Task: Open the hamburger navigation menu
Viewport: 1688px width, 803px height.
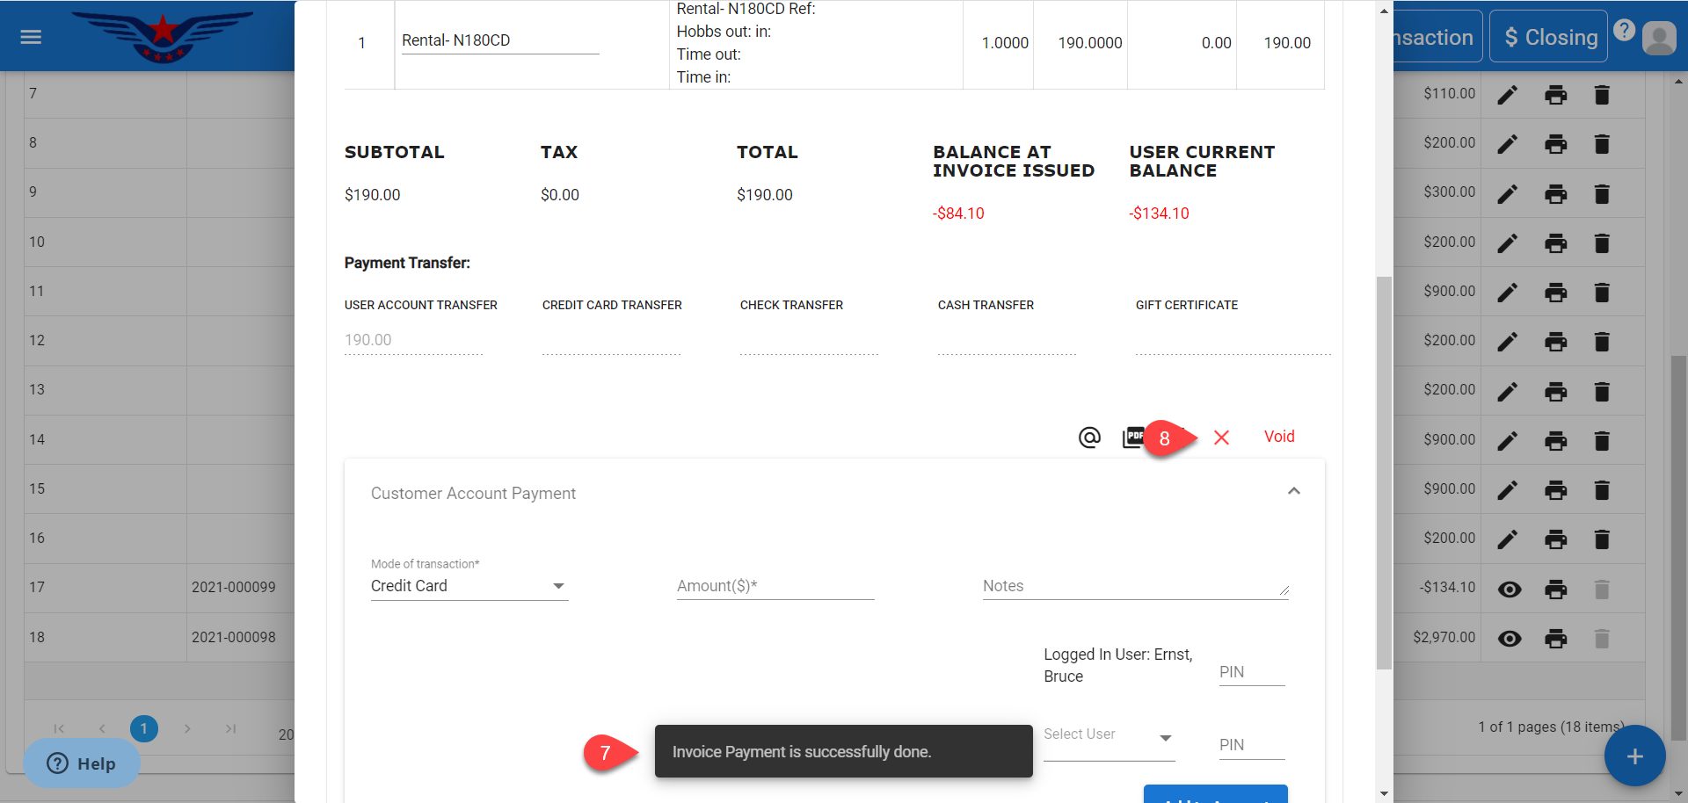Action: (x=31, y=37)
